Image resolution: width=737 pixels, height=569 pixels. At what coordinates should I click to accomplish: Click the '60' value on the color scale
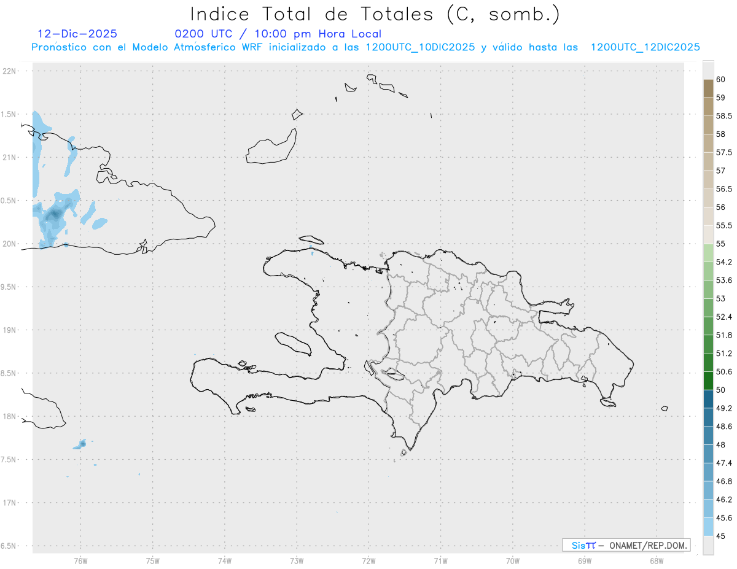coord(720,80)
